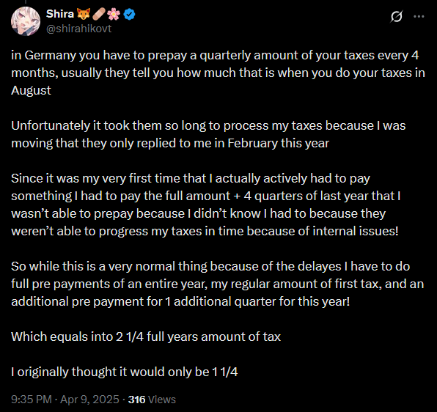Click the paragraph starting "in Germany you have"
Viewport: 437px width, 412px height.
click(218, 73)
